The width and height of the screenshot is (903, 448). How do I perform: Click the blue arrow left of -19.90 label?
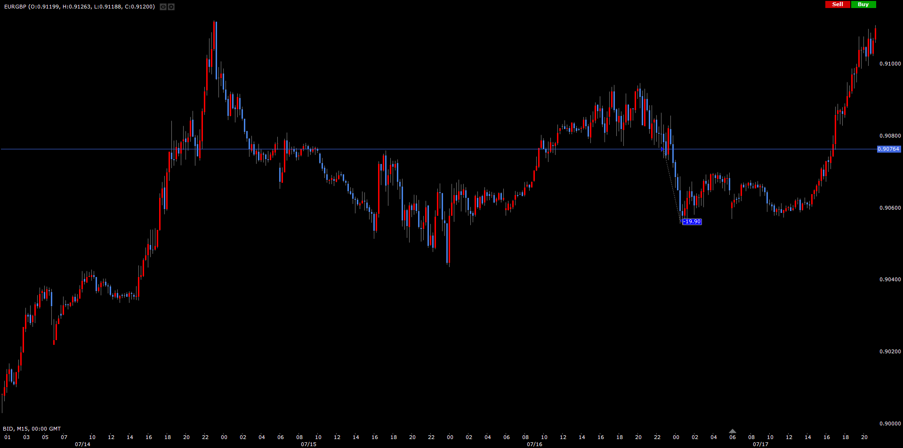click(x=682, y=221)
